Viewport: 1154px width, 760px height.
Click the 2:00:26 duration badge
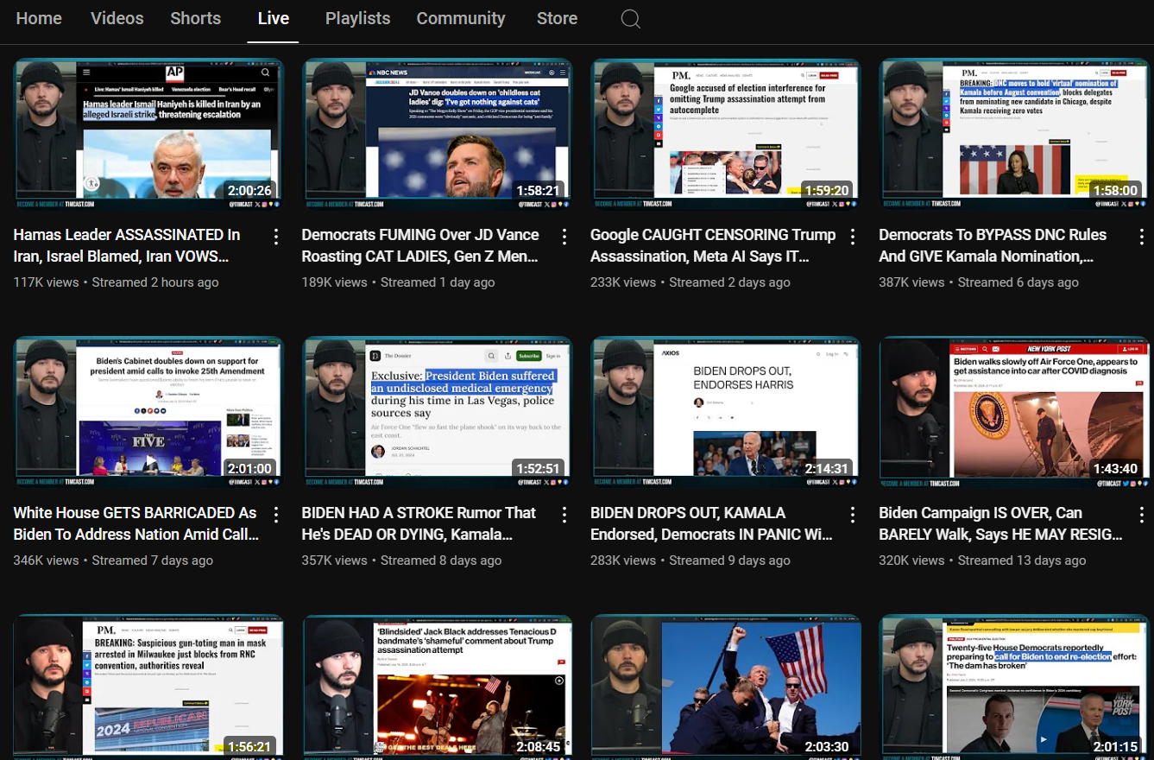[x=249, y=191]
